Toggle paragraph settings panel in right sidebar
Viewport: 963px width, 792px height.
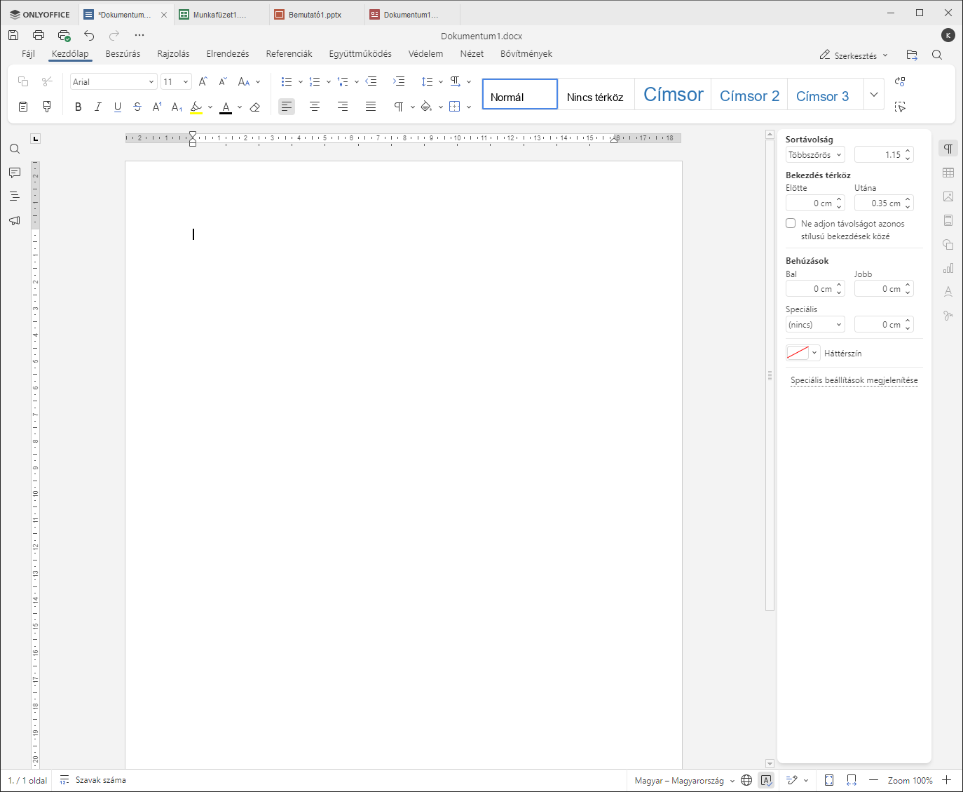pos(948,149)
